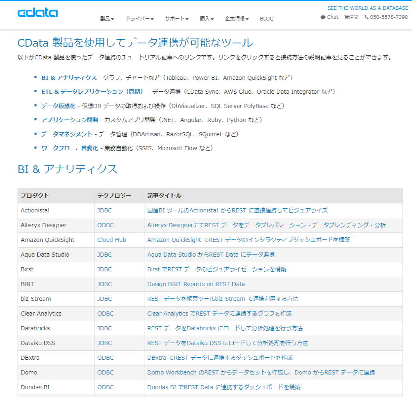Click JDBC in the Aqua Data Studio row
The image size is (412, 397).
(x=105, y=255)
